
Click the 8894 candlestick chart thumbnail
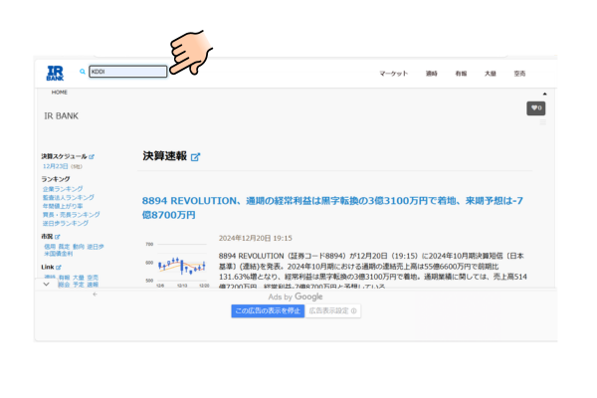(177, 265)
